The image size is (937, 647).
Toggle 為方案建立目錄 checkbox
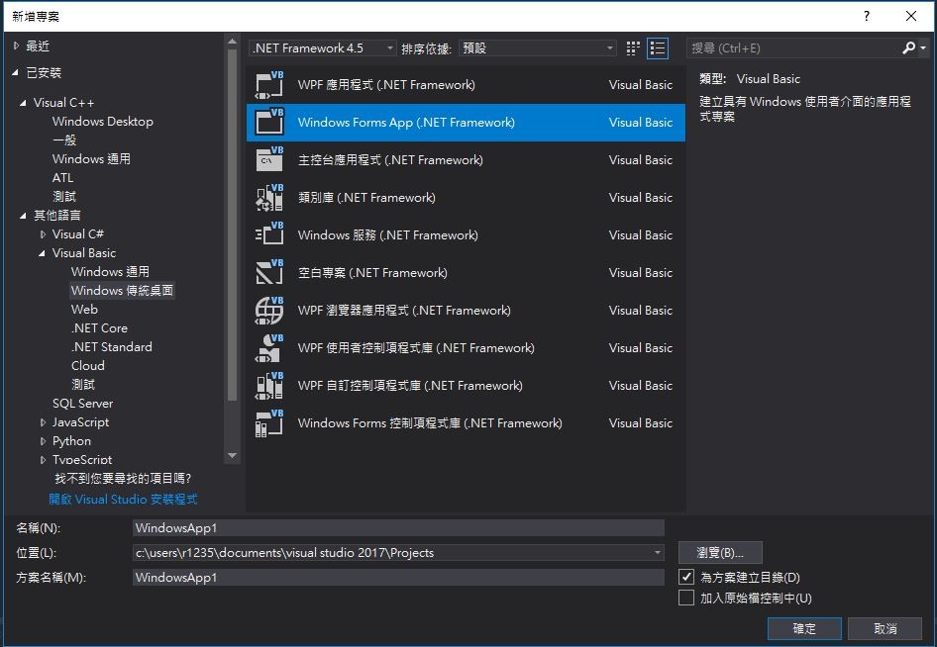(x=686, y=577)
